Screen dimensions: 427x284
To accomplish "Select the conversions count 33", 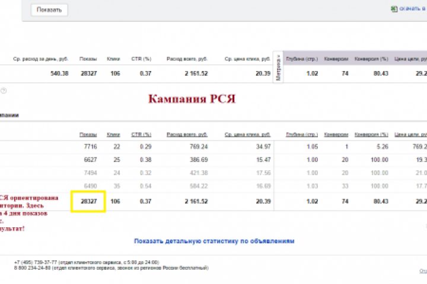I will tap(345, 186).
